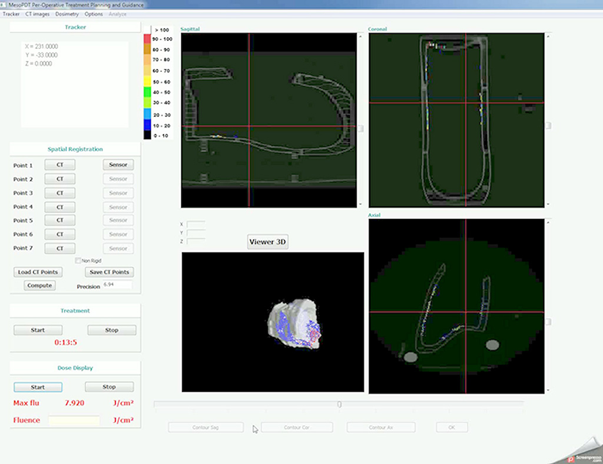The height and width of the screenshot is (464, 603).
Task: Click the Load CT Points button
Action: click(x=38, y=272)
